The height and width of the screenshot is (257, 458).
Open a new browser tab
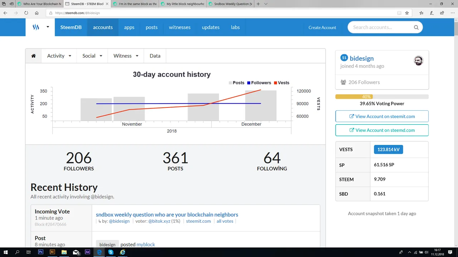point(258,4)
